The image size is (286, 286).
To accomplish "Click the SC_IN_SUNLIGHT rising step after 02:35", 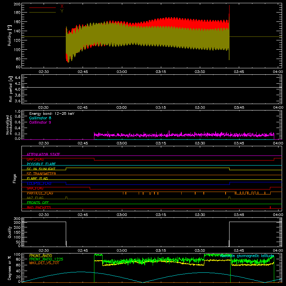I will point(66,169).
